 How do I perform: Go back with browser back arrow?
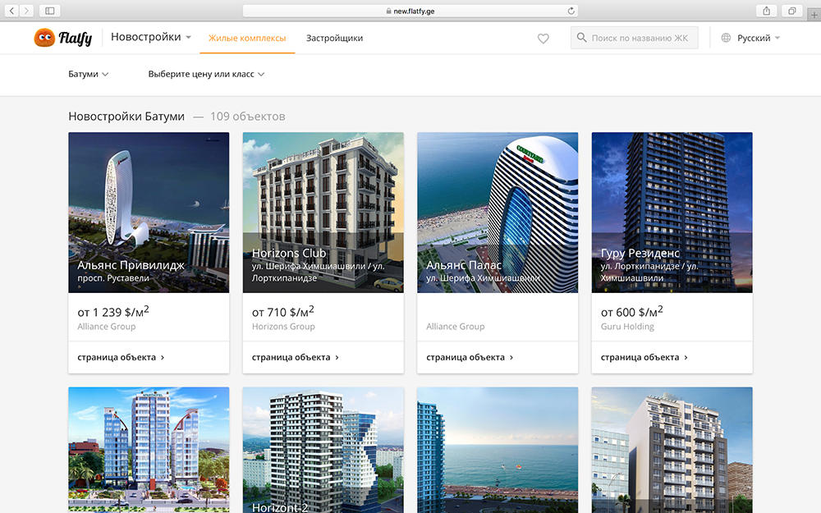(x=11, y=11)
